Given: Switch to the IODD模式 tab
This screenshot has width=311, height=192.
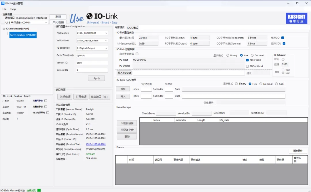Looking at the screenshot, I should (132, 28).
